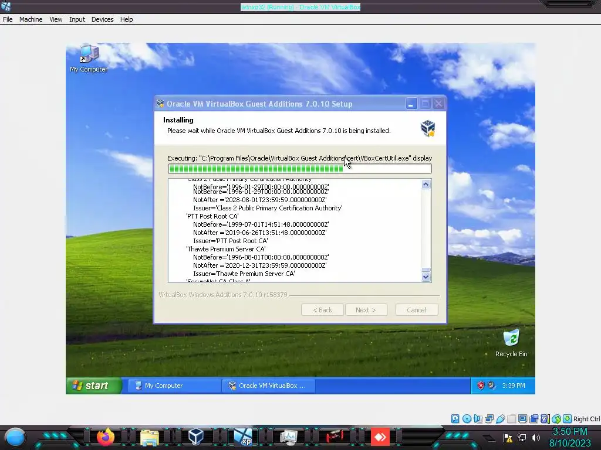This screenshot has width=601, height=450.
Task: Click the log scrollbar up arrow
Action: click(426, 185)
